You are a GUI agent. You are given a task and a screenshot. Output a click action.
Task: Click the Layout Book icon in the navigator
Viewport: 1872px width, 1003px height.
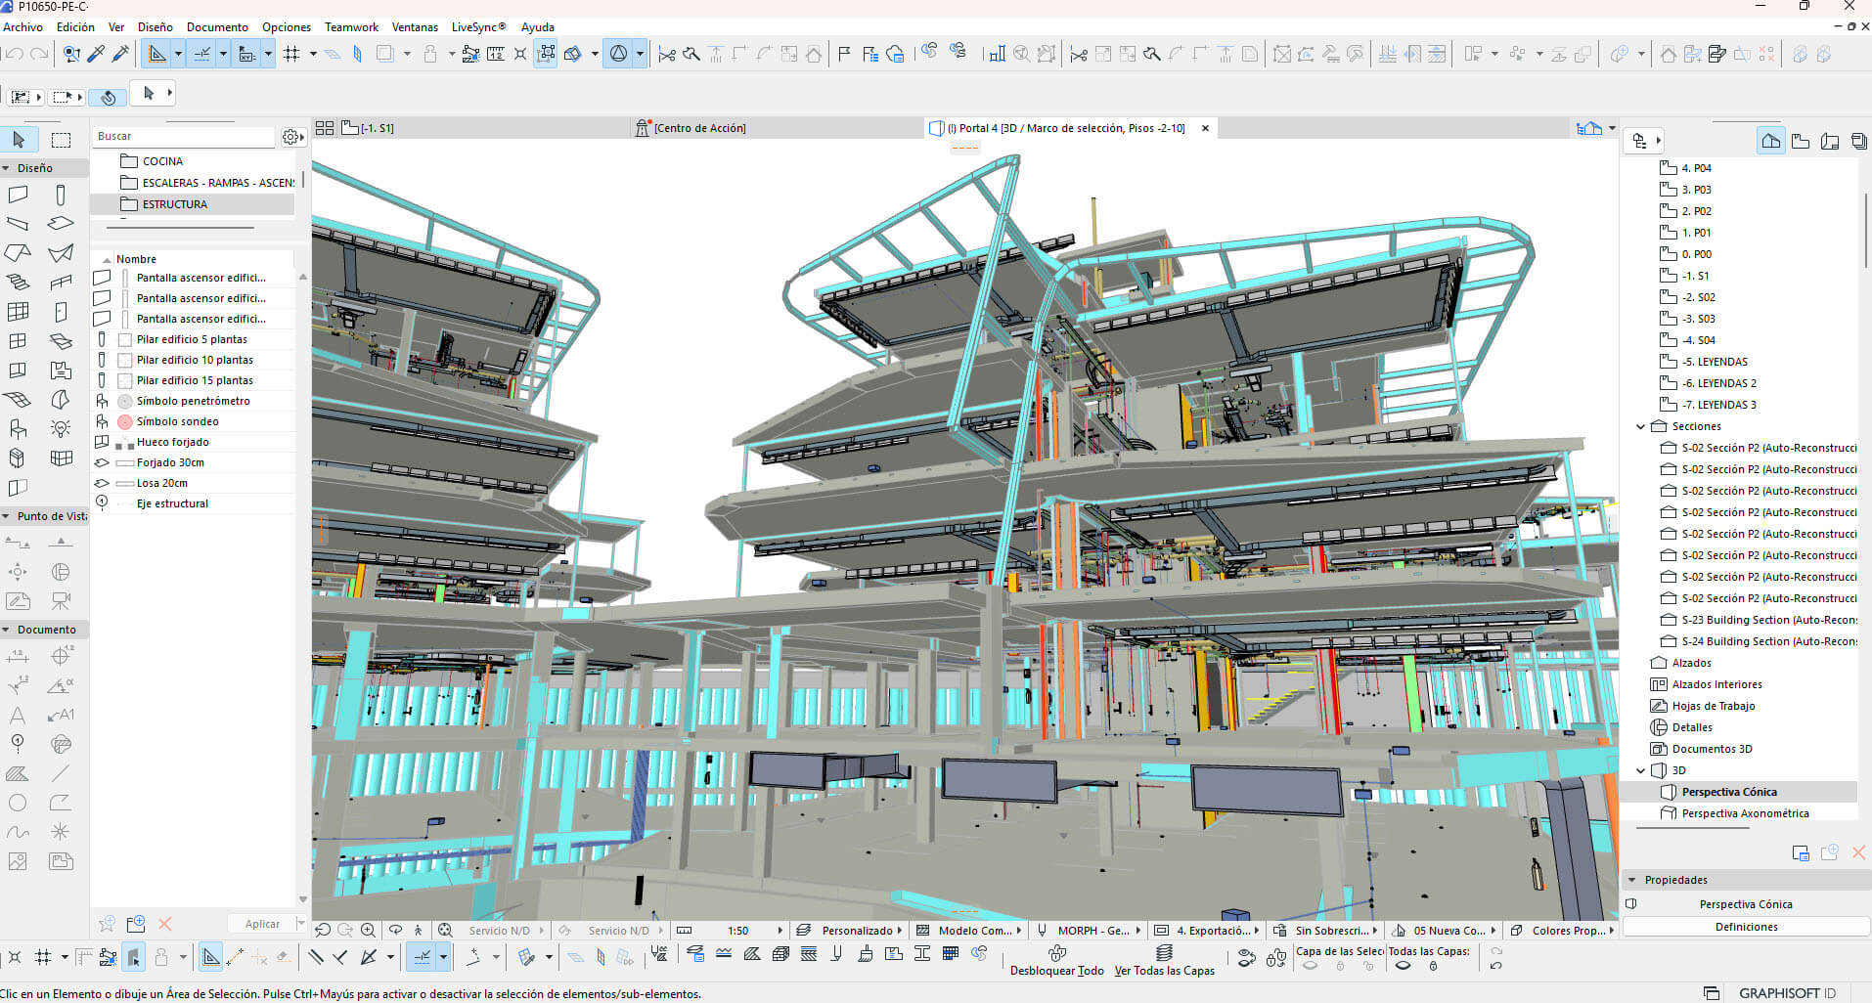tap(1830, 142)
